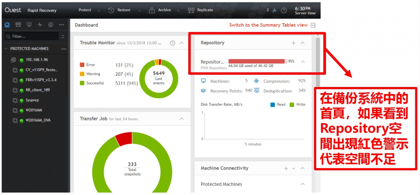Select the W2016AM_OVA machine
This screenshot has height=195, width=420.
click(x=38, y=120)
